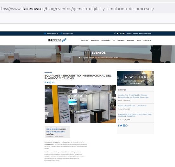Image resolution: width=175 pixels, height=167 pixels.
Task: Click sidebar WhatsApp share icon
Action: [x=126, y=125]
